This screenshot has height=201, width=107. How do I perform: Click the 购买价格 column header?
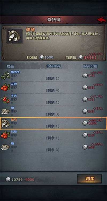90,66
